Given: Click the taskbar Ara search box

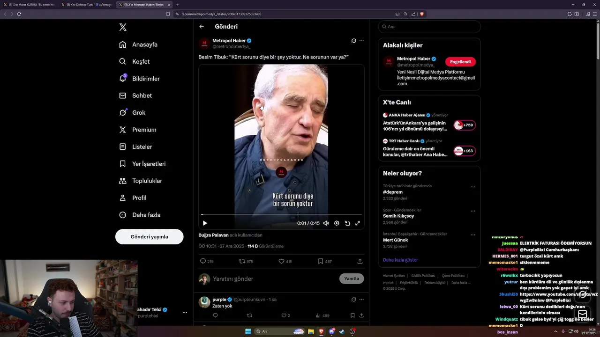Looking at the screenshot, I should 280,331.
